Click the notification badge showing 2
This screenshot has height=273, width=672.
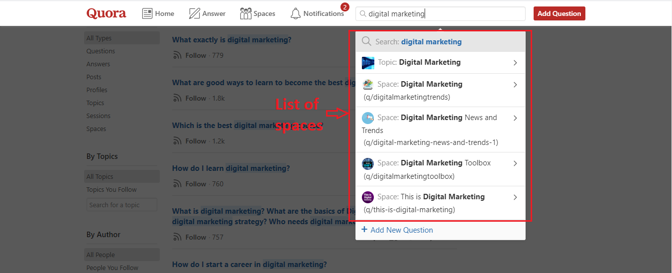pos(344,7)
